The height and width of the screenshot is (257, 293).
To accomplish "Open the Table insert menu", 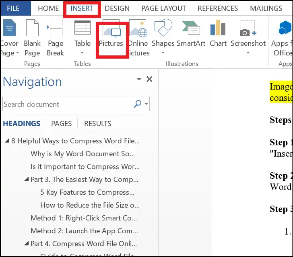I will (83, 37).
